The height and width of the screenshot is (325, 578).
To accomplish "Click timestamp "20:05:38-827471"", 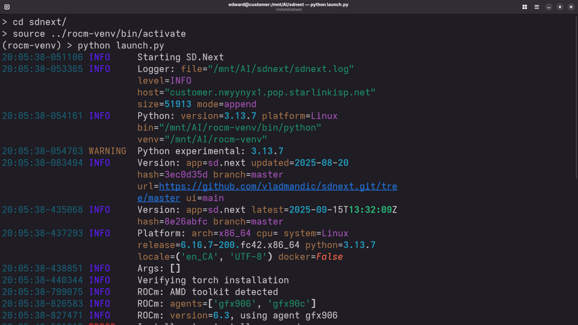I will coord(42,316).
